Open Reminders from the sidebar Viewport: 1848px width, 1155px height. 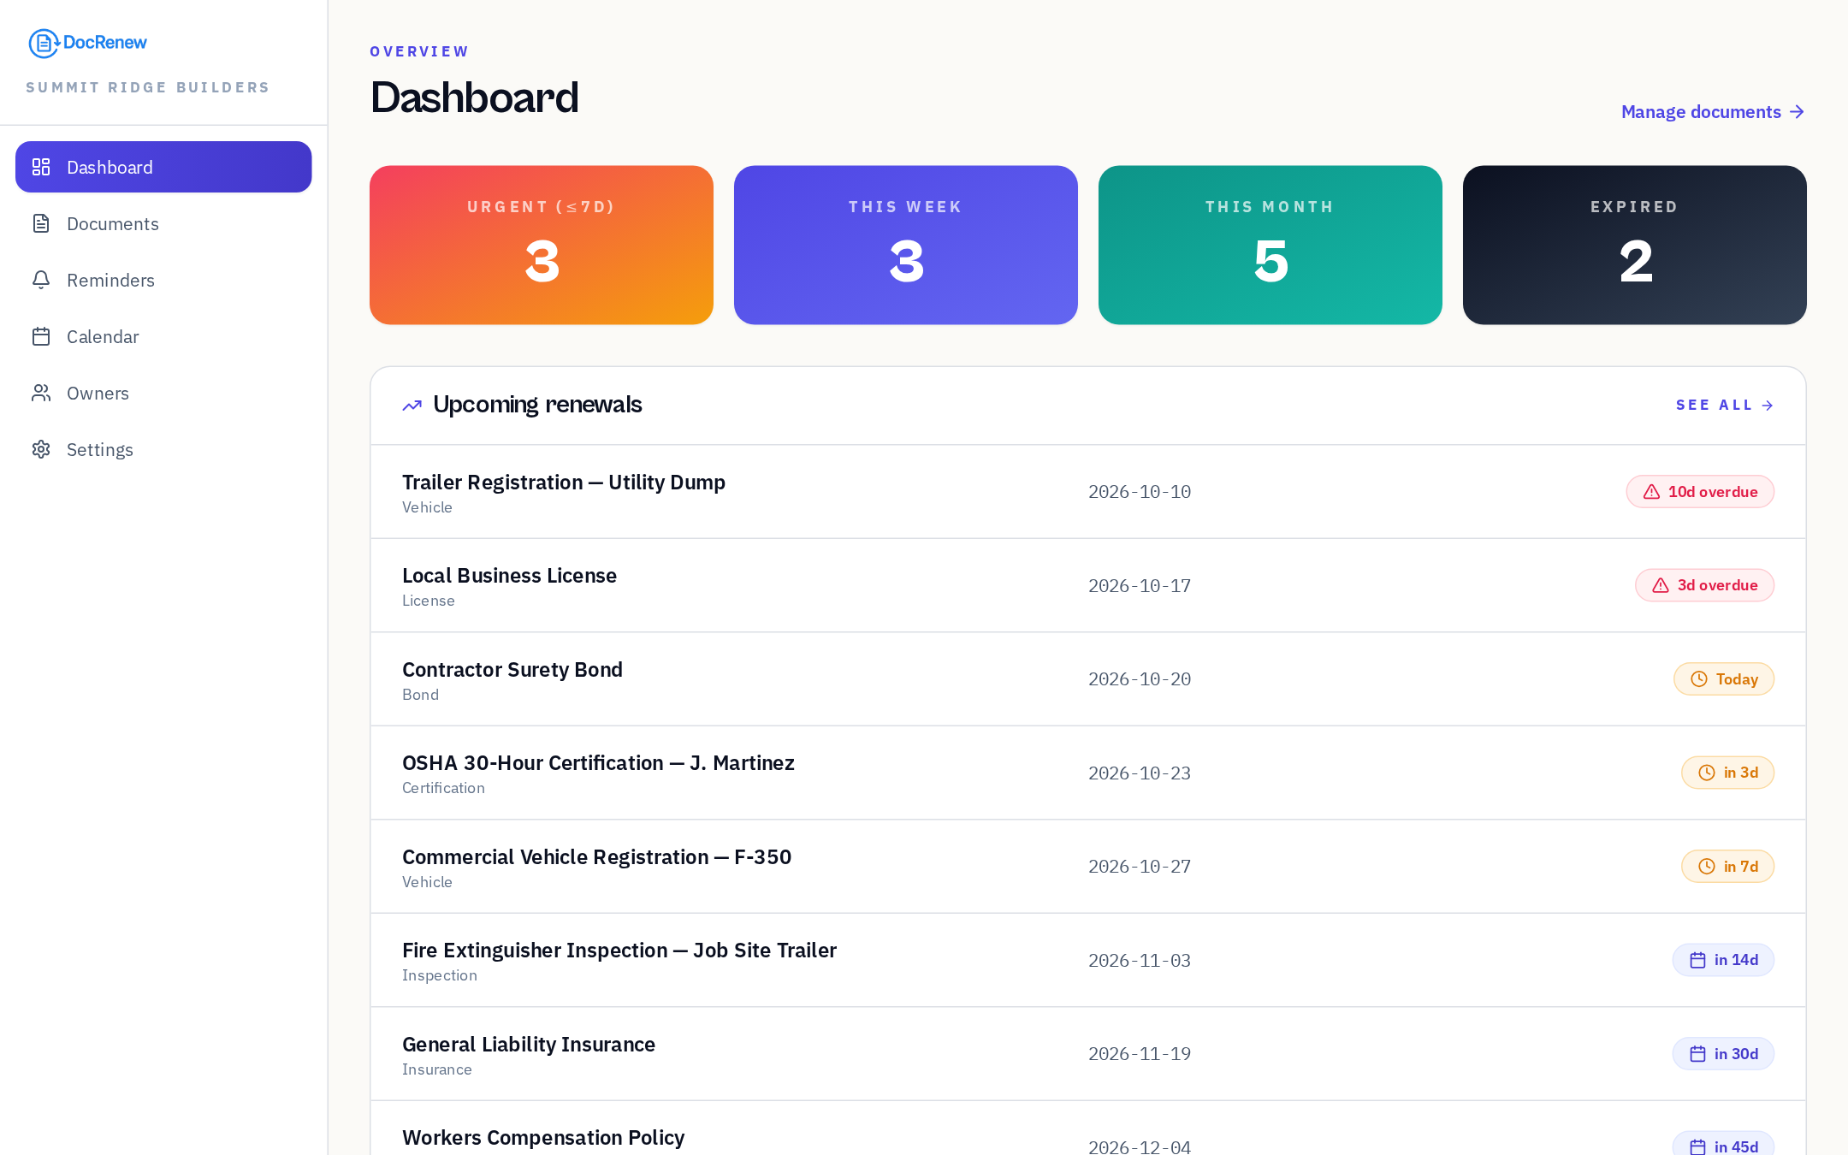pyautogui.click(x=163, y=280)
